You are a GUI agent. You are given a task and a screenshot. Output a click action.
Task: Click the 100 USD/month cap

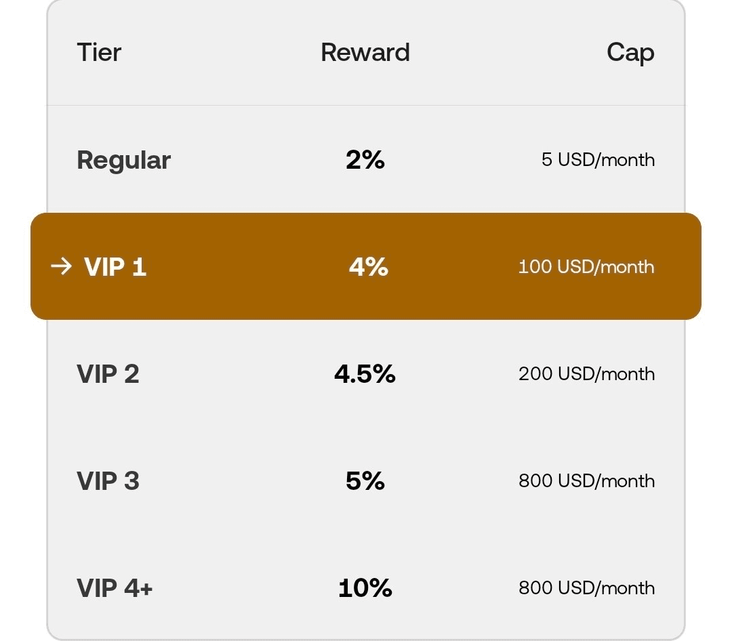(x=586, y=266)
